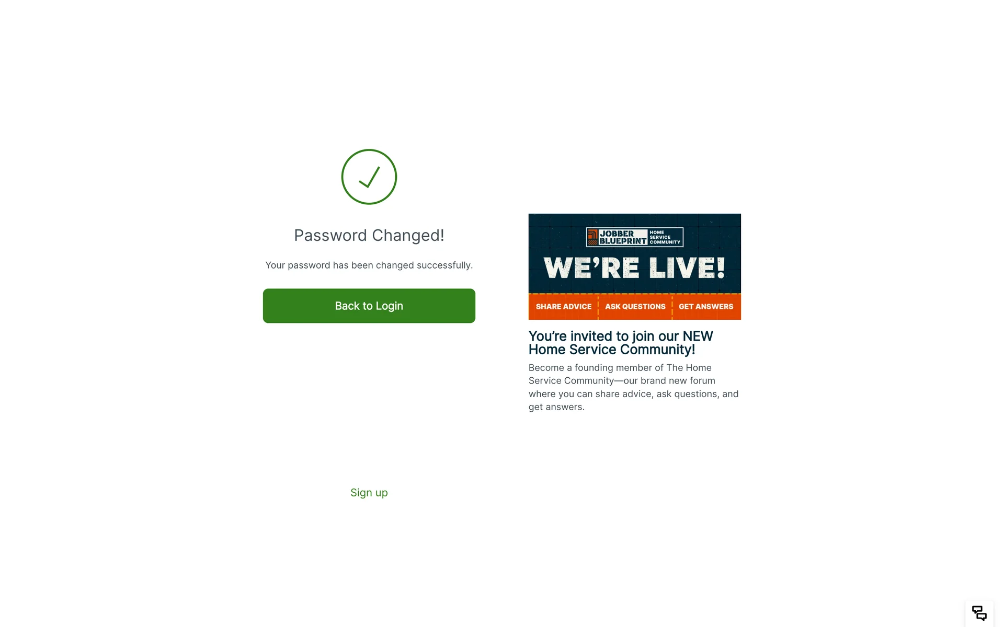The image size is (1004, 627).
Task: Click the password changed successfully message
Action: pos(369,265)
